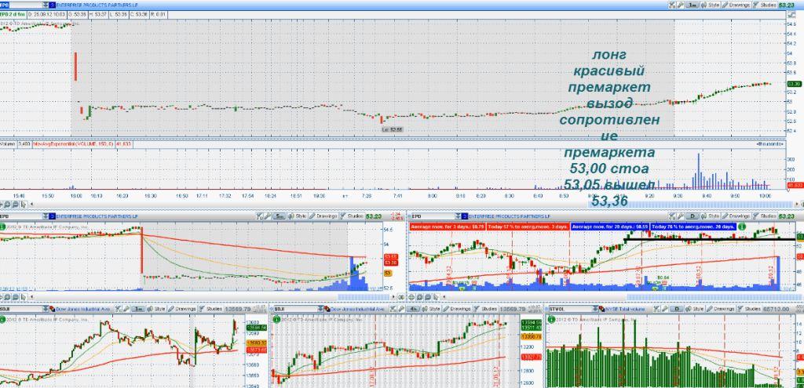Open wrench icon on EPD 5m chart

click(x=267, y=216)
